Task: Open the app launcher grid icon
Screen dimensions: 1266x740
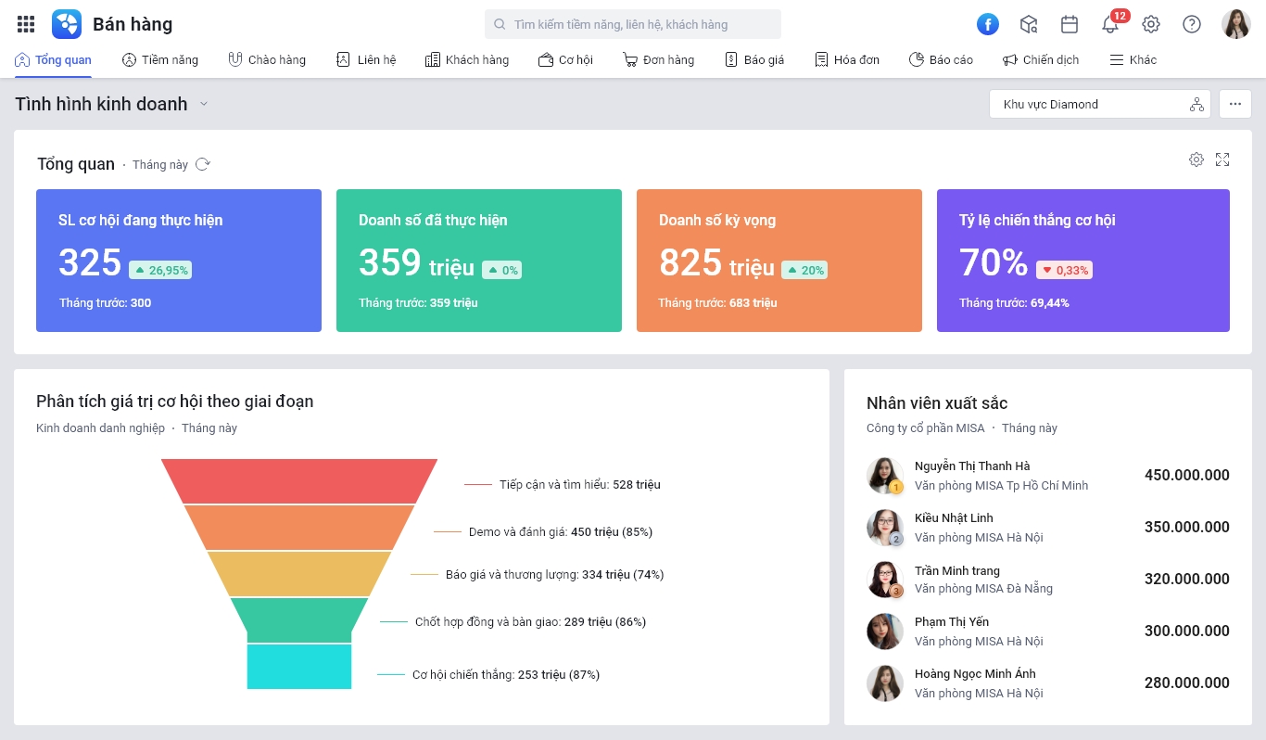Action: (26, 24)
